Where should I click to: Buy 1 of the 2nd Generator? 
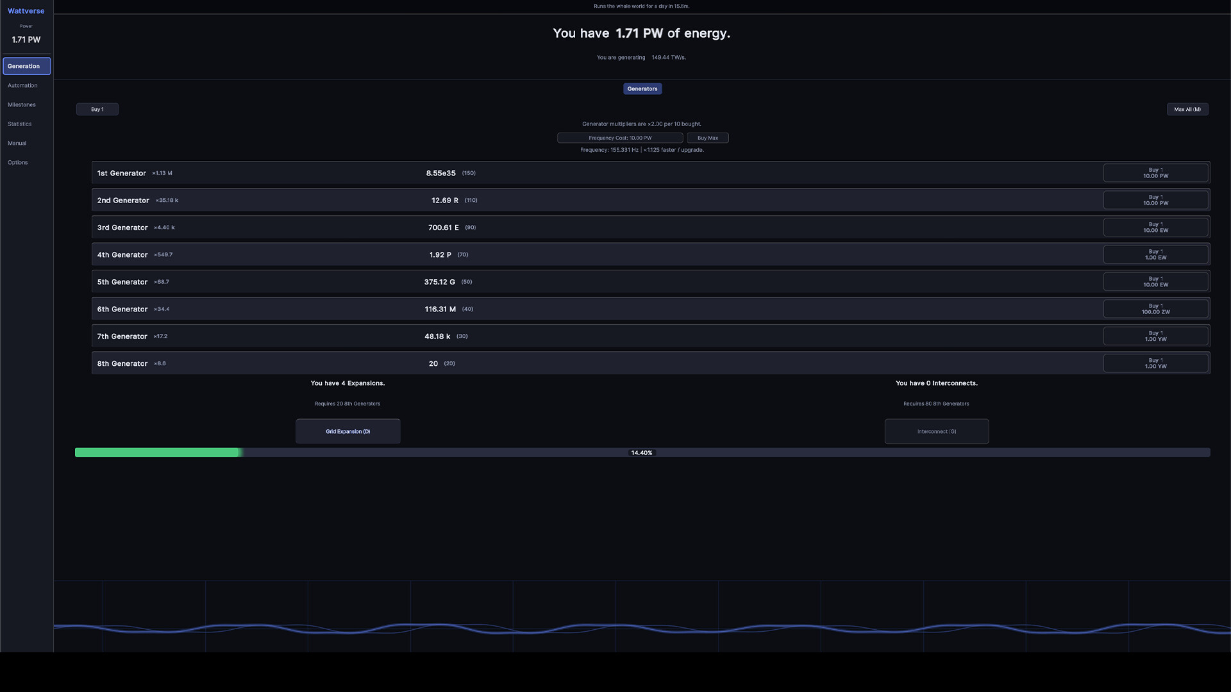point(1156,200)
